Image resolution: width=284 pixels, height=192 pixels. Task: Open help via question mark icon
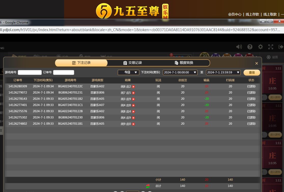250,47
